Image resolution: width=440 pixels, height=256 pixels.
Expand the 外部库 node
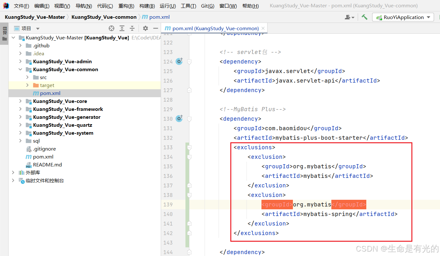(13, 173)
